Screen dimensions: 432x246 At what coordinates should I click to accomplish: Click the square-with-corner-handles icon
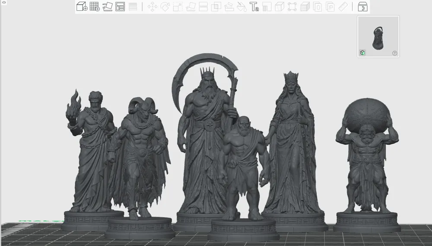tap(292, 6)
